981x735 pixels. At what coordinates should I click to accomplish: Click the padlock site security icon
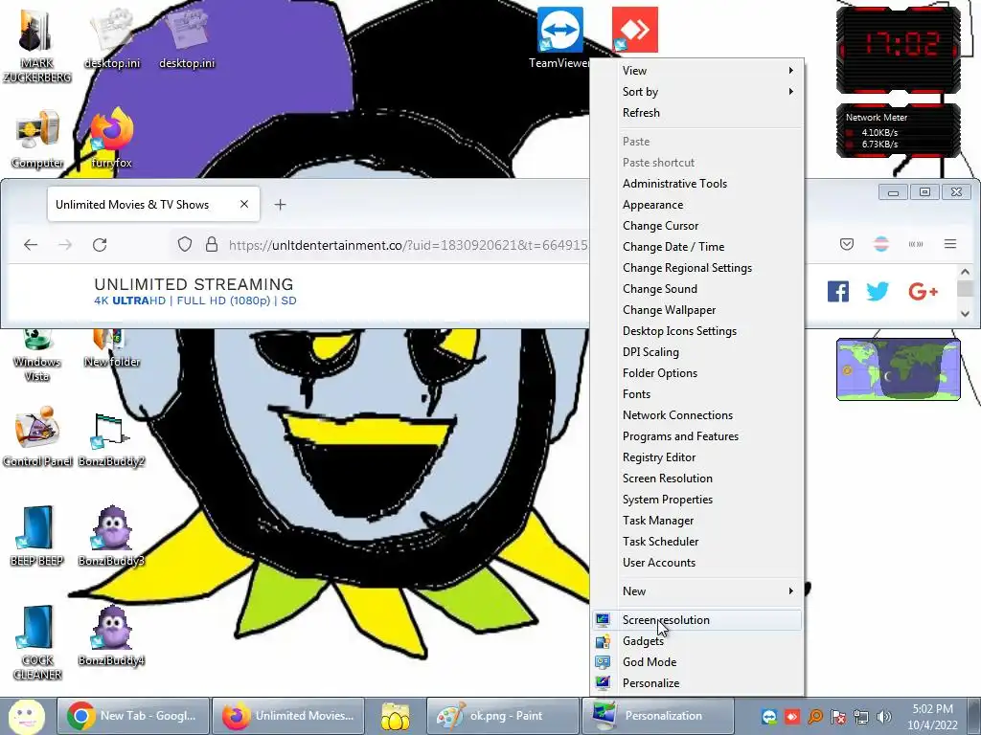tap(212, 244)
